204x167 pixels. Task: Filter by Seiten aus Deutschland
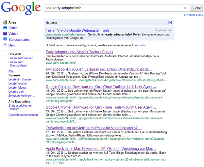point(17,64)
